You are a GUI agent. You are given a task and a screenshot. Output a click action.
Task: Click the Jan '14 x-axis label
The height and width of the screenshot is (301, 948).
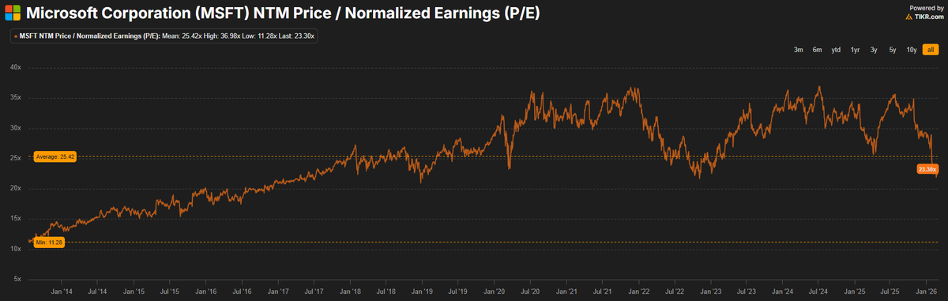61,292
